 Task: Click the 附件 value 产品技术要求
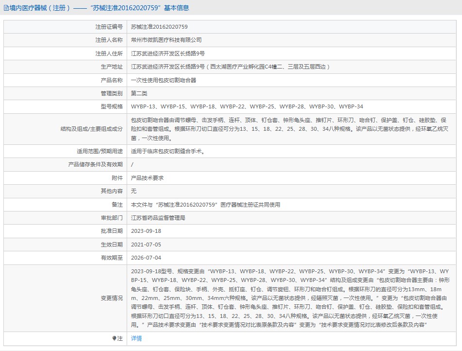(x=147, y=178)
